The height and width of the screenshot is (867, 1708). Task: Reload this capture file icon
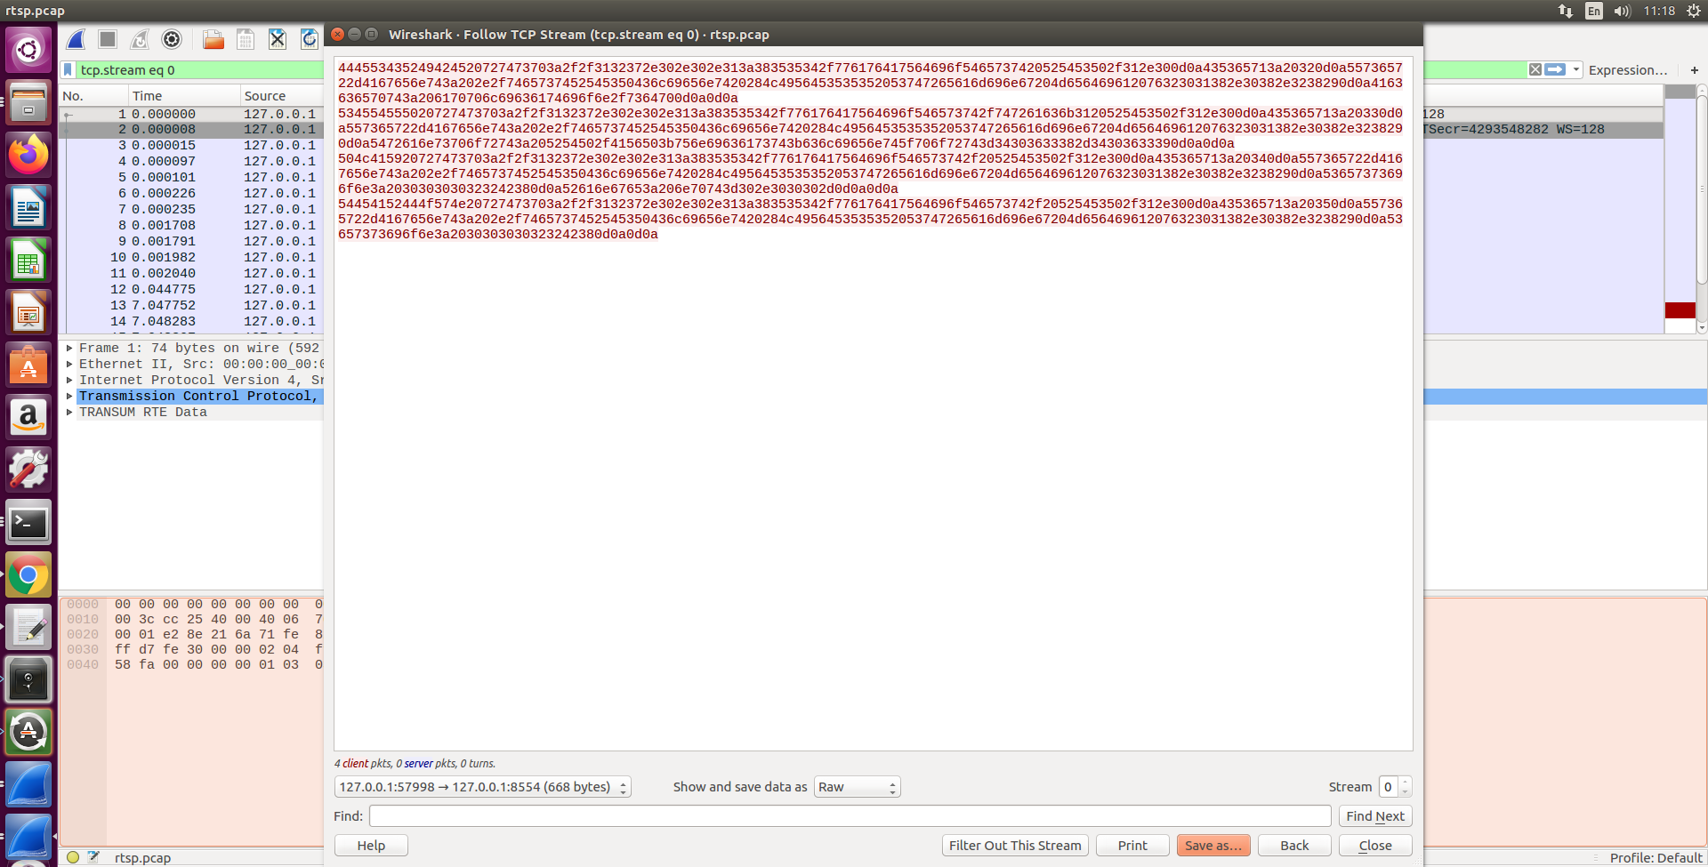309,39
